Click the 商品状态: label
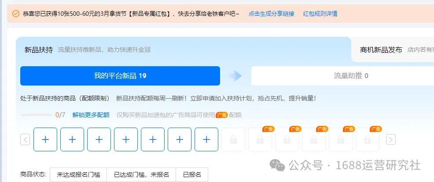This screenshot has width=434, height=182. point(33,175)
